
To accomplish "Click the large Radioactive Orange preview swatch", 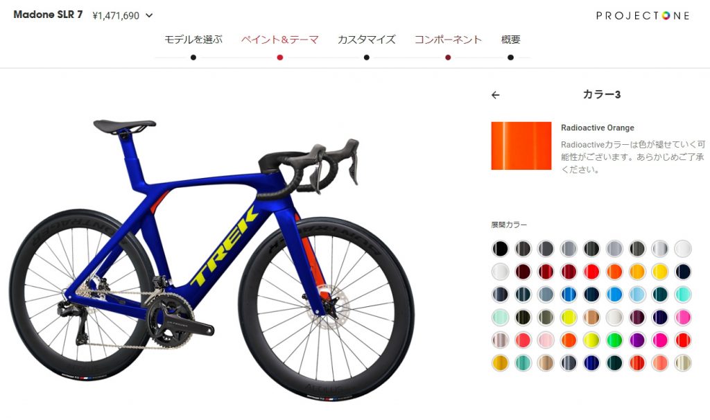I will point(521,146).
